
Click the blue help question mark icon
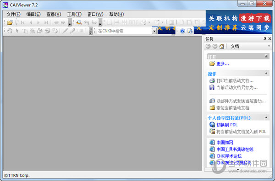click(182, 31)
